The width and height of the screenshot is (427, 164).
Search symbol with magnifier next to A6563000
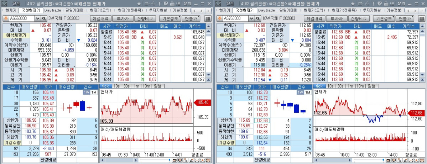[44, 18]
